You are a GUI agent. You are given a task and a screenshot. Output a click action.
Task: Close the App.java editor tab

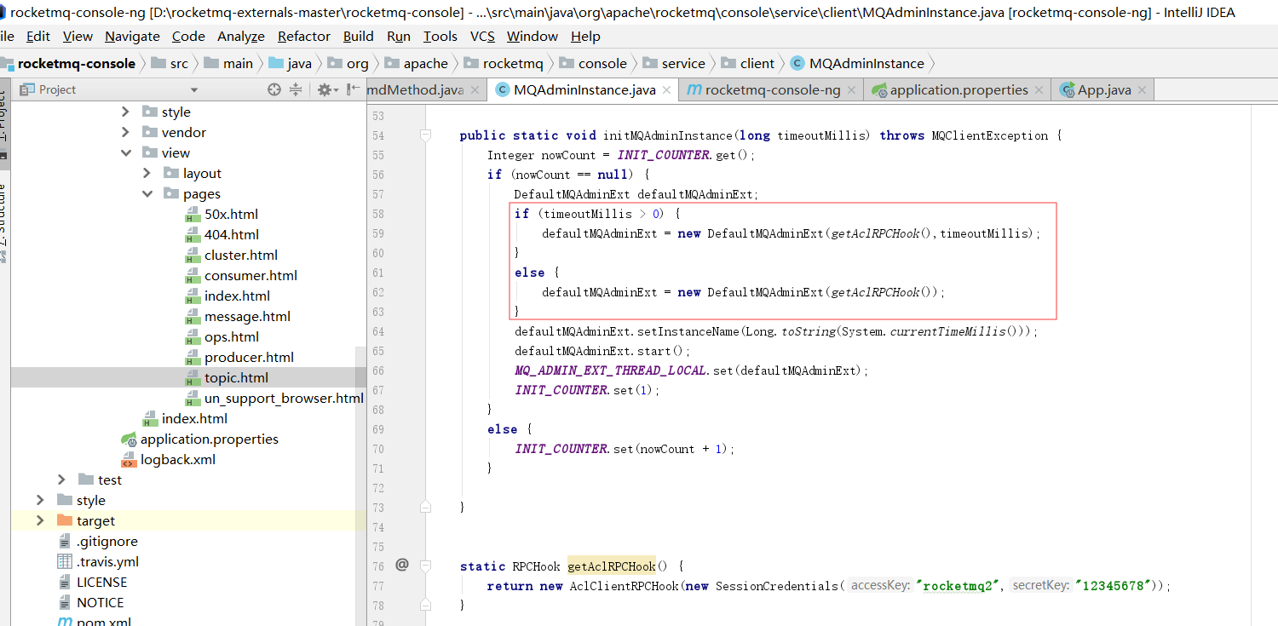click(x=1142, y=90)
